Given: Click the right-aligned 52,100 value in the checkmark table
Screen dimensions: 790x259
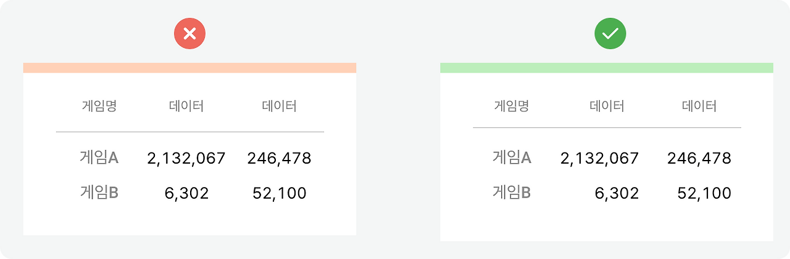Looking at the screenshot, I should [x=704, y=194].
